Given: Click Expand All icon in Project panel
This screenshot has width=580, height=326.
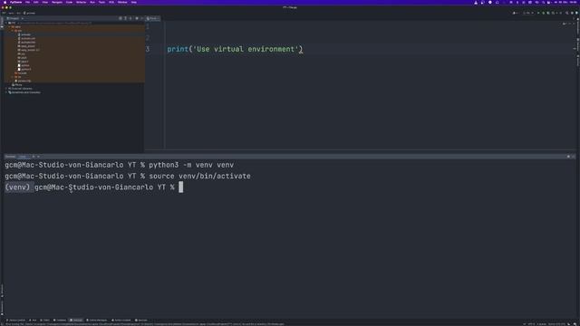Looking at the screenshot, I should tap(125, 18).
